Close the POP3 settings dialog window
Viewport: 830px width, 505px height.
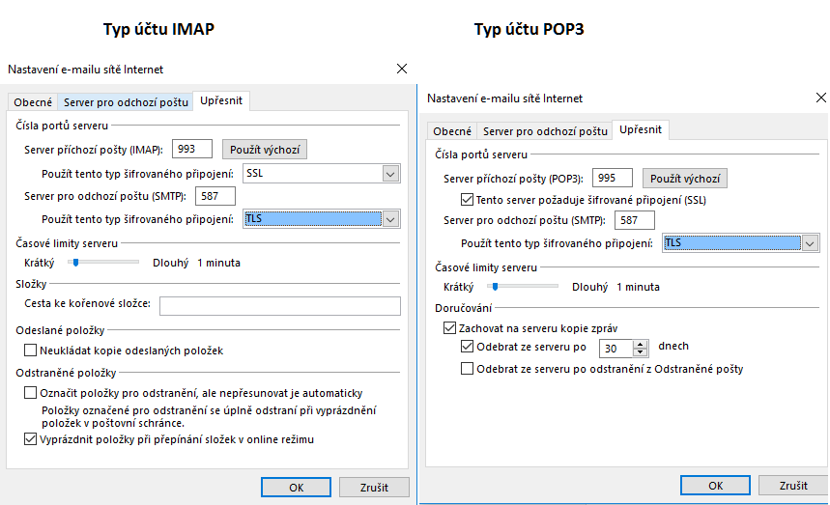coord(820,98)
